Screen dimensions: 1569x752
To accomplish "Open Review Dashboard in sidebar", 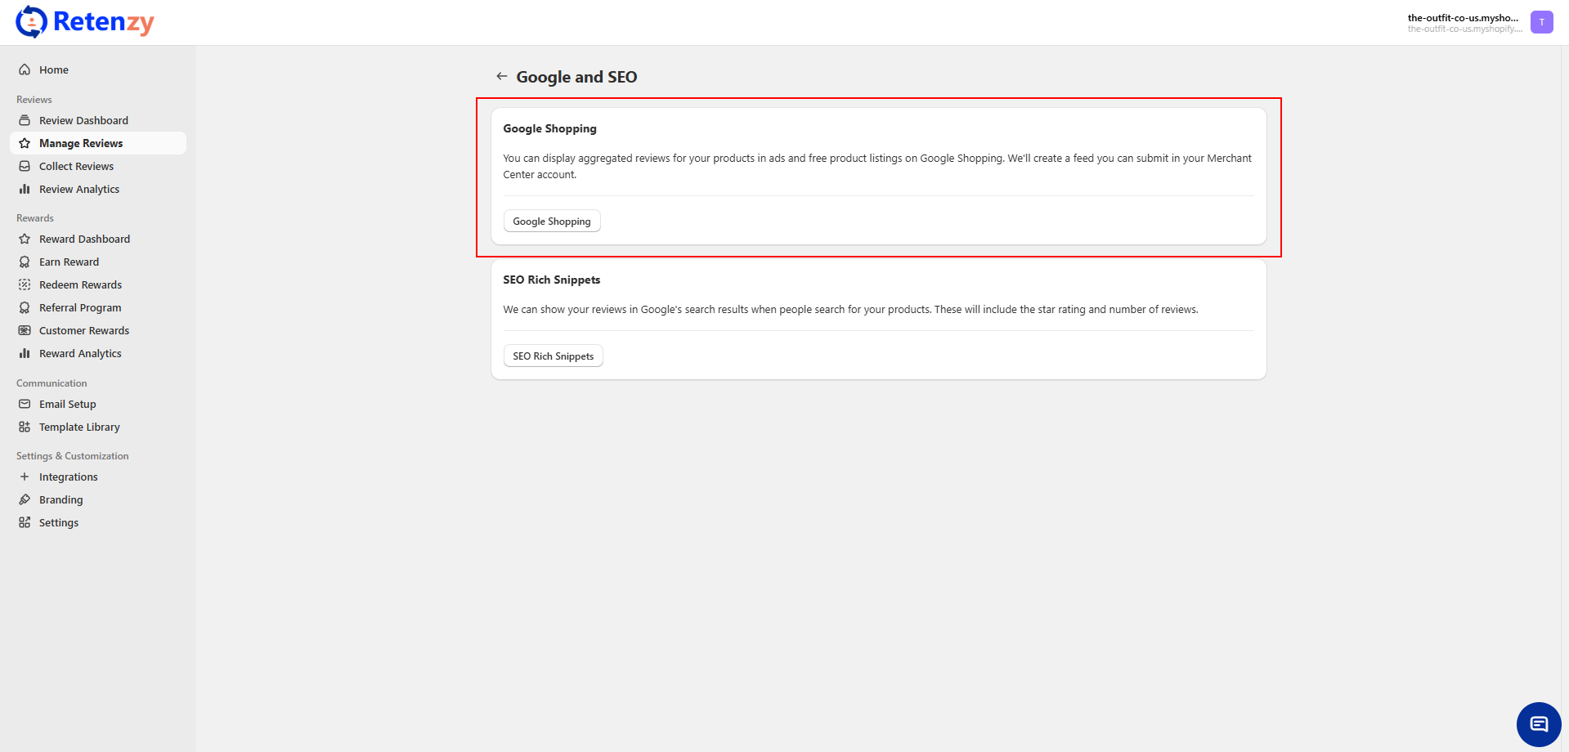I will click(x=83, y=121).
